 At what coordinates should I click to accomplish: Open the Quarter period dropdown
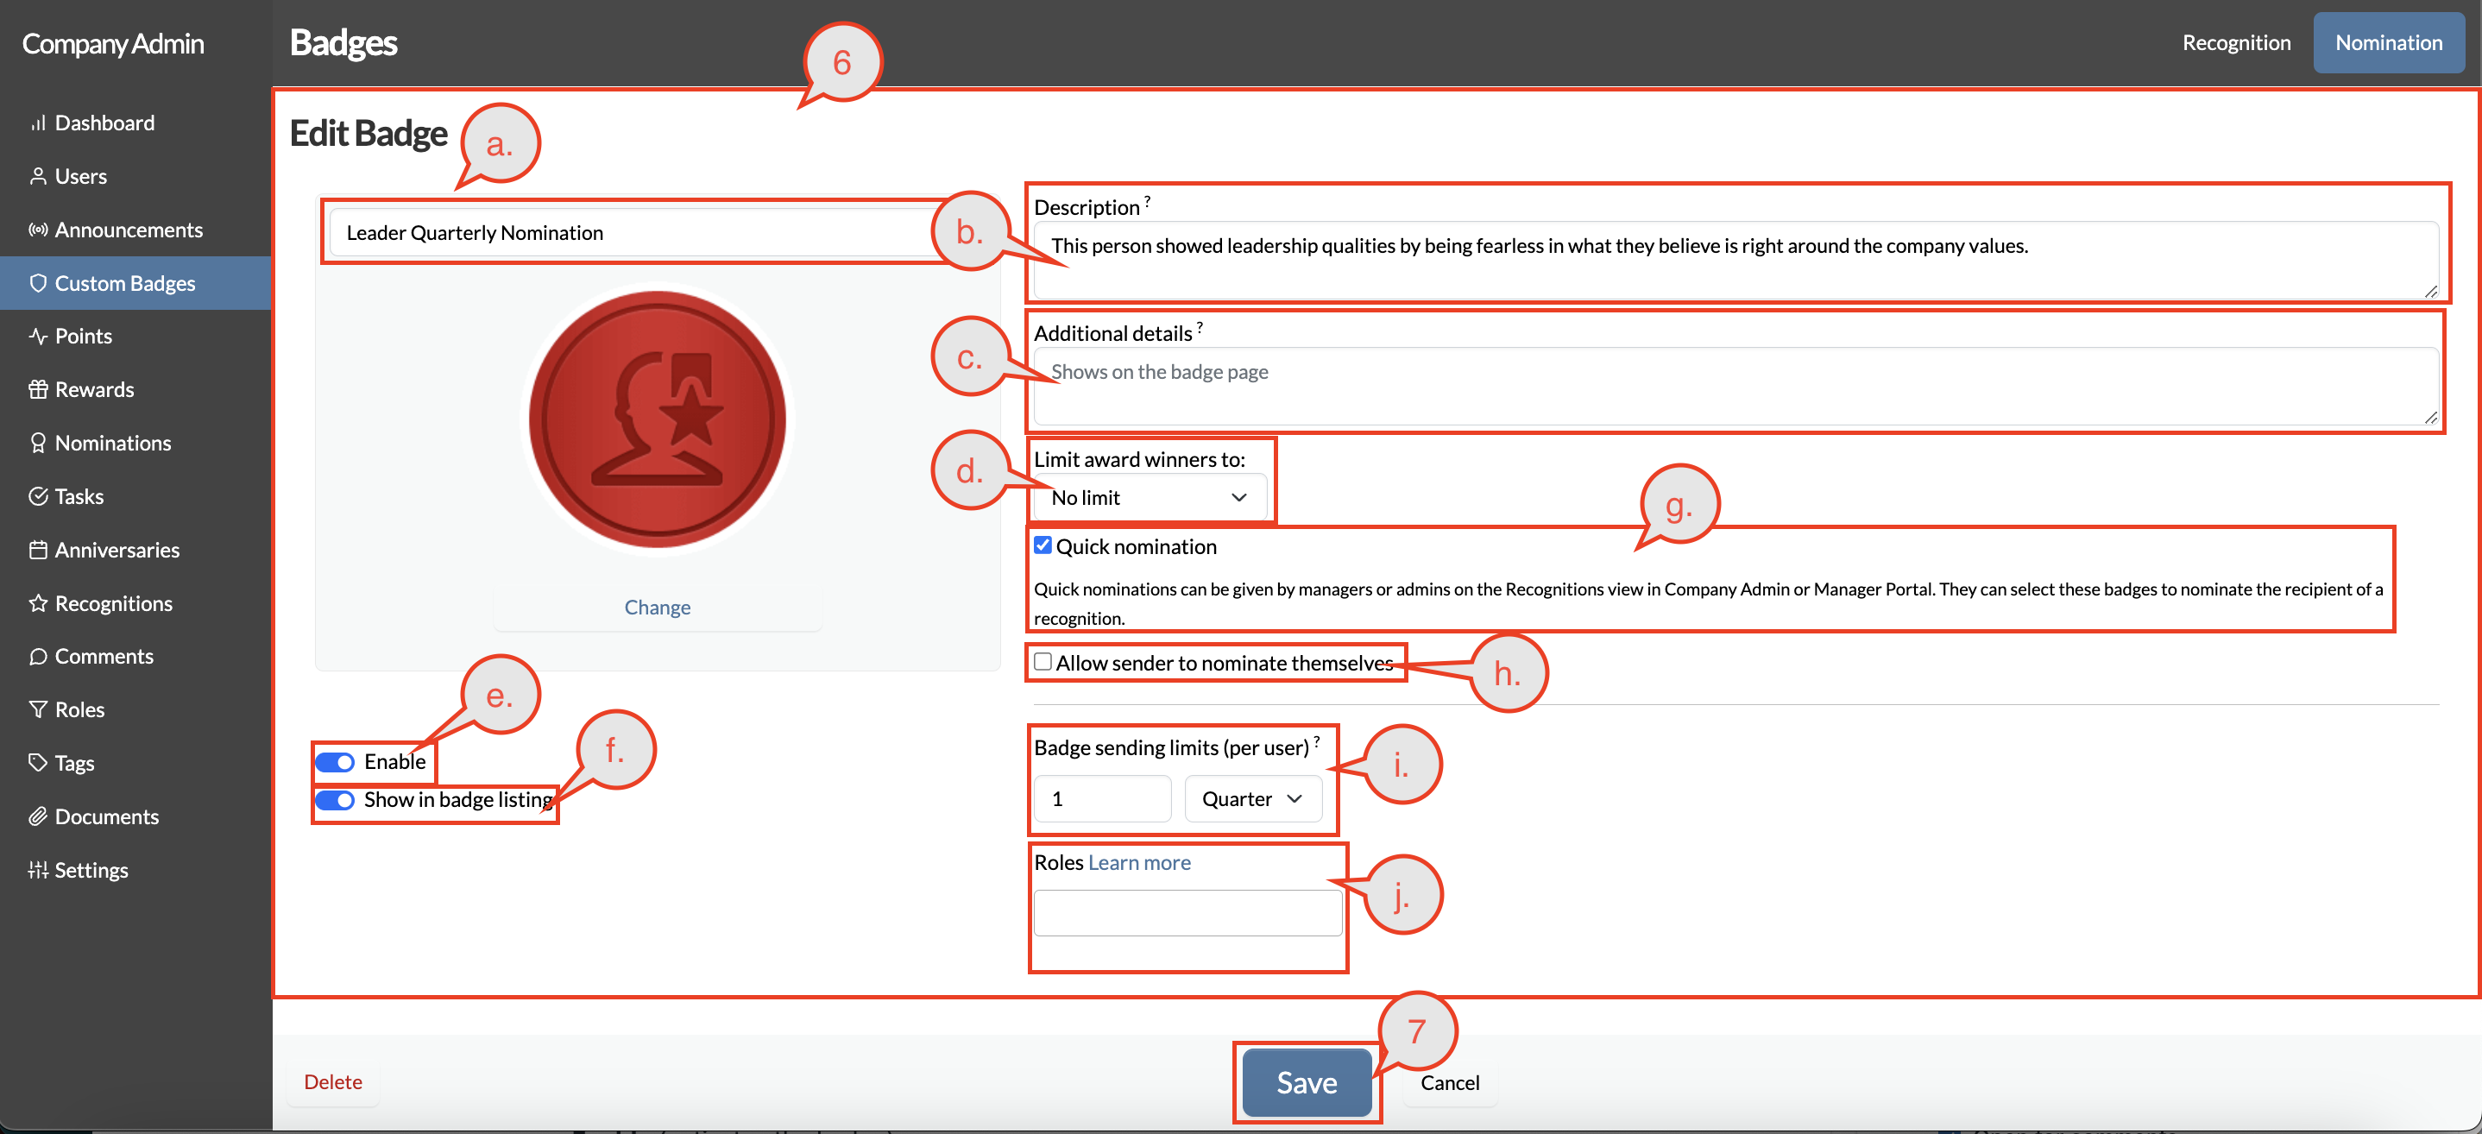click(x=1252, y=800)
